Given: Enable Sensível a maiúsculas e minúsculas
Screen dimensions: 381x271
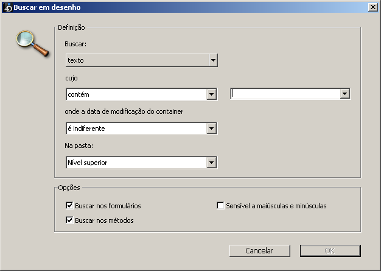Looking at the screenshot, I should coord(221,206).
